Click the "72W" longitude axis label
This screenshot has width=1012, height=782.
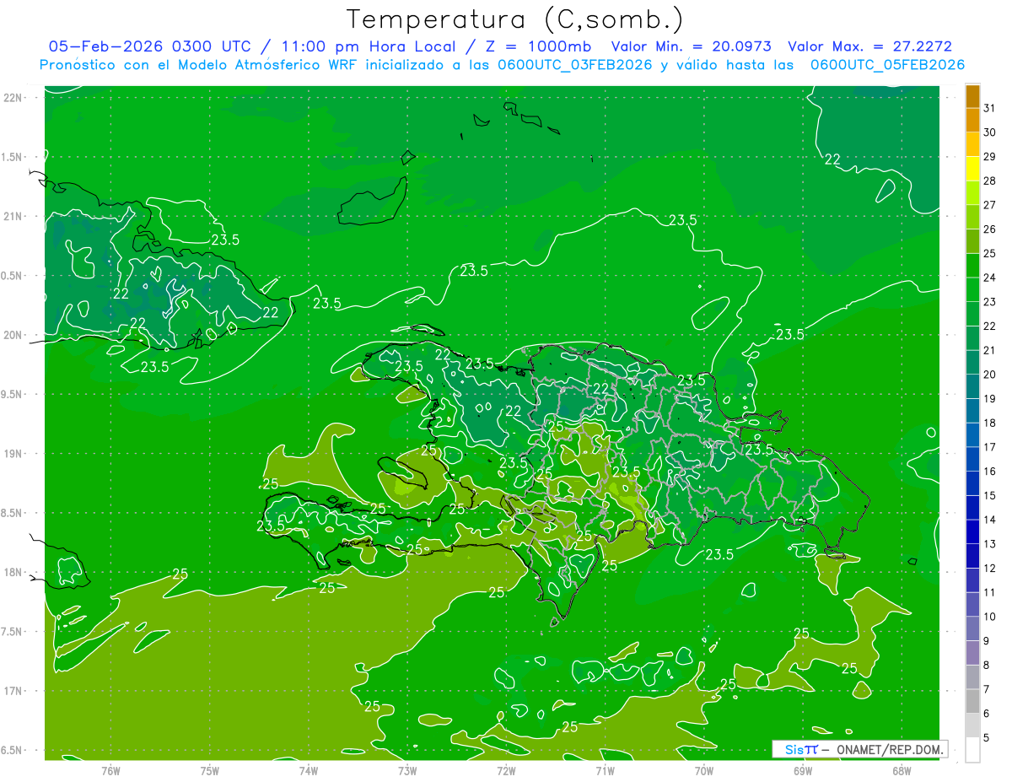pyautogui.click(x=506, y=771)
